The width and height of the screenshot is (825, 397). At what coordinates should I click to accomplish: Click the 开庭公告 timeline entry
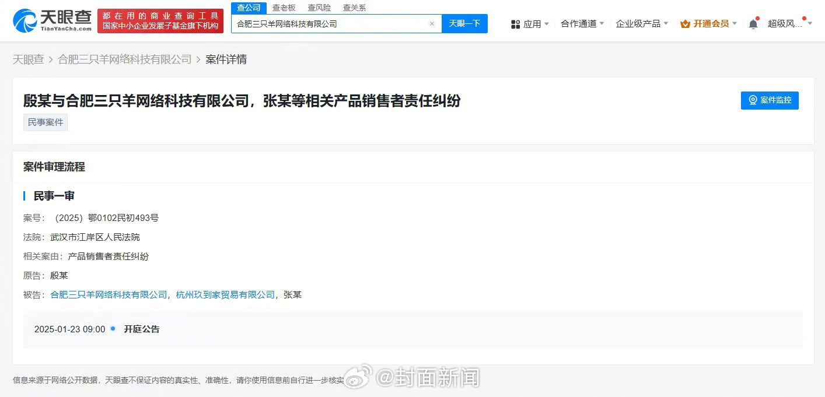[142, 329]
